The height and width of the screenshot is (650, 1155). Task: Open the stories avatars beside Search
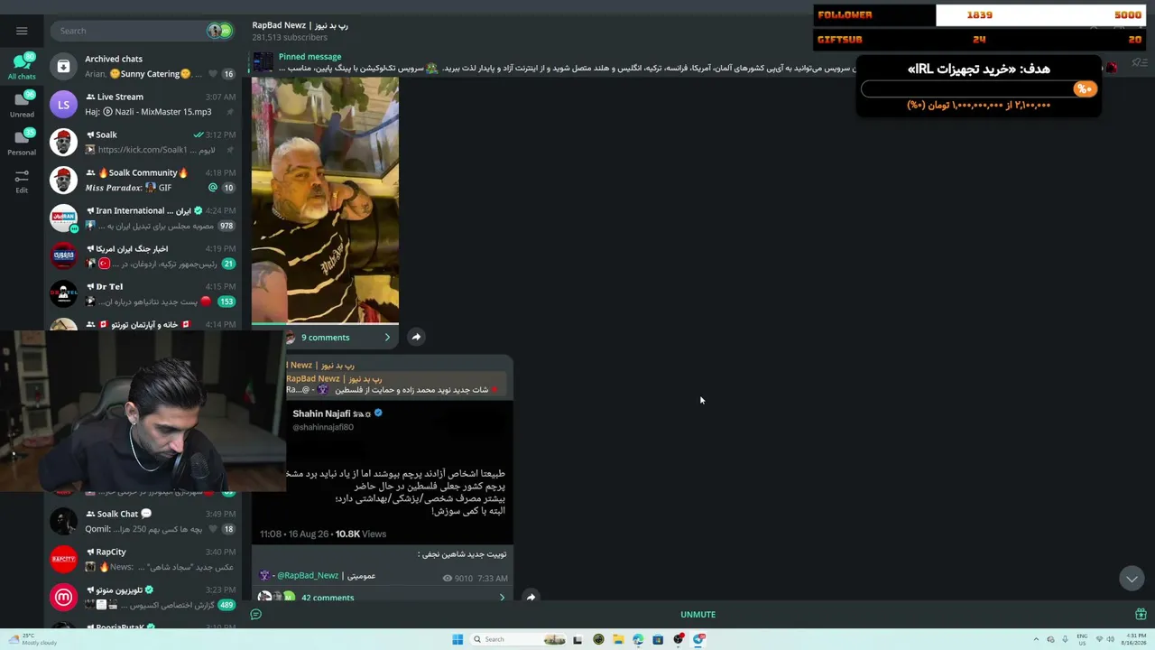pyautogui.click(x=219, y=31)
